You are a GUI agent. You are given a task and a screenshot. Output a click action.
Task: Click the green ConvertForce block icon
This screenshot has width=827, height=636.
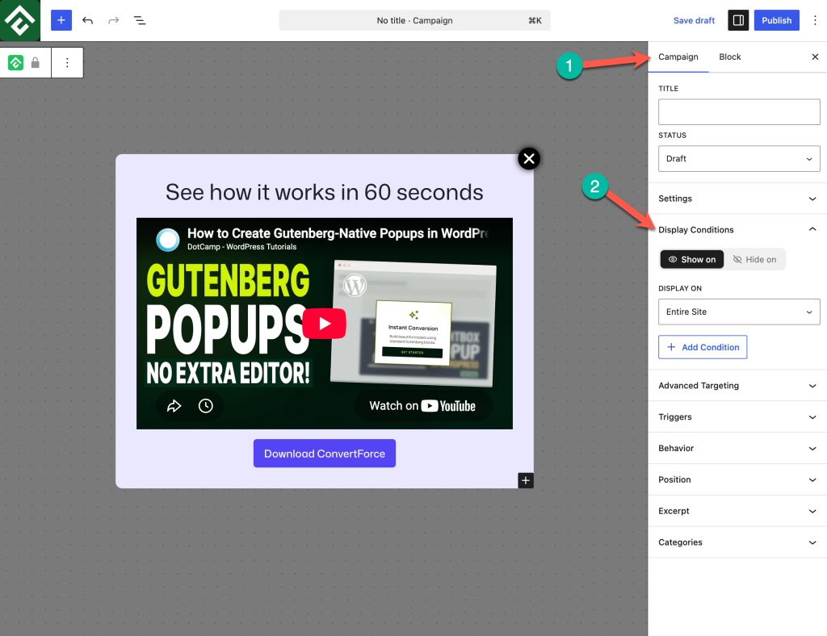16,63
